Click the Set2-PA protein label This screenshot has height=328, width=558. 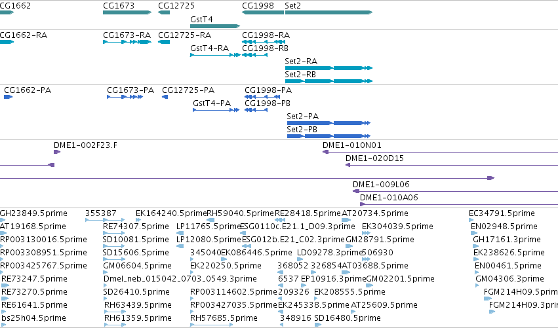click(x=302, y=117)
